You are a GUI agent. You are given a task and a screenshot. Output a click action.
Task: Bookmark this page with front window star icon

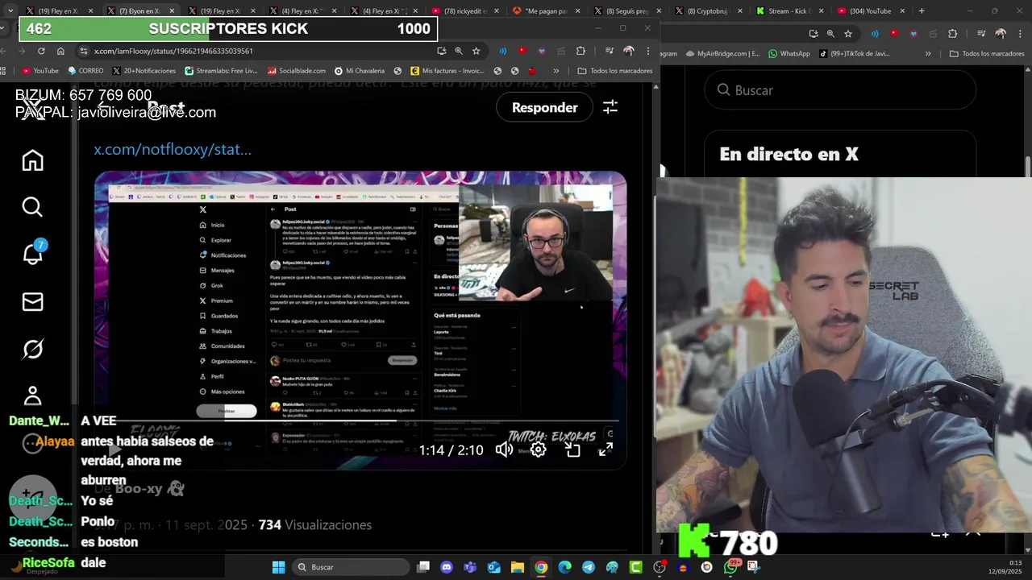point(476,51)
